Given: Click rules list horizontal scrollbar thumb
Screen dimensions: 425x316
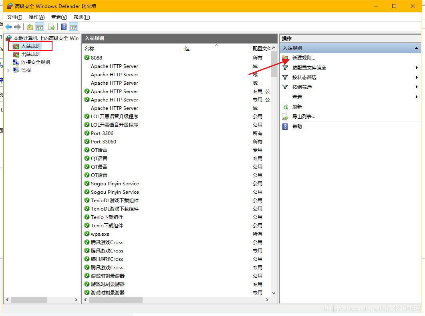Looking at the screenshot, I should click(x=116, y=300).
